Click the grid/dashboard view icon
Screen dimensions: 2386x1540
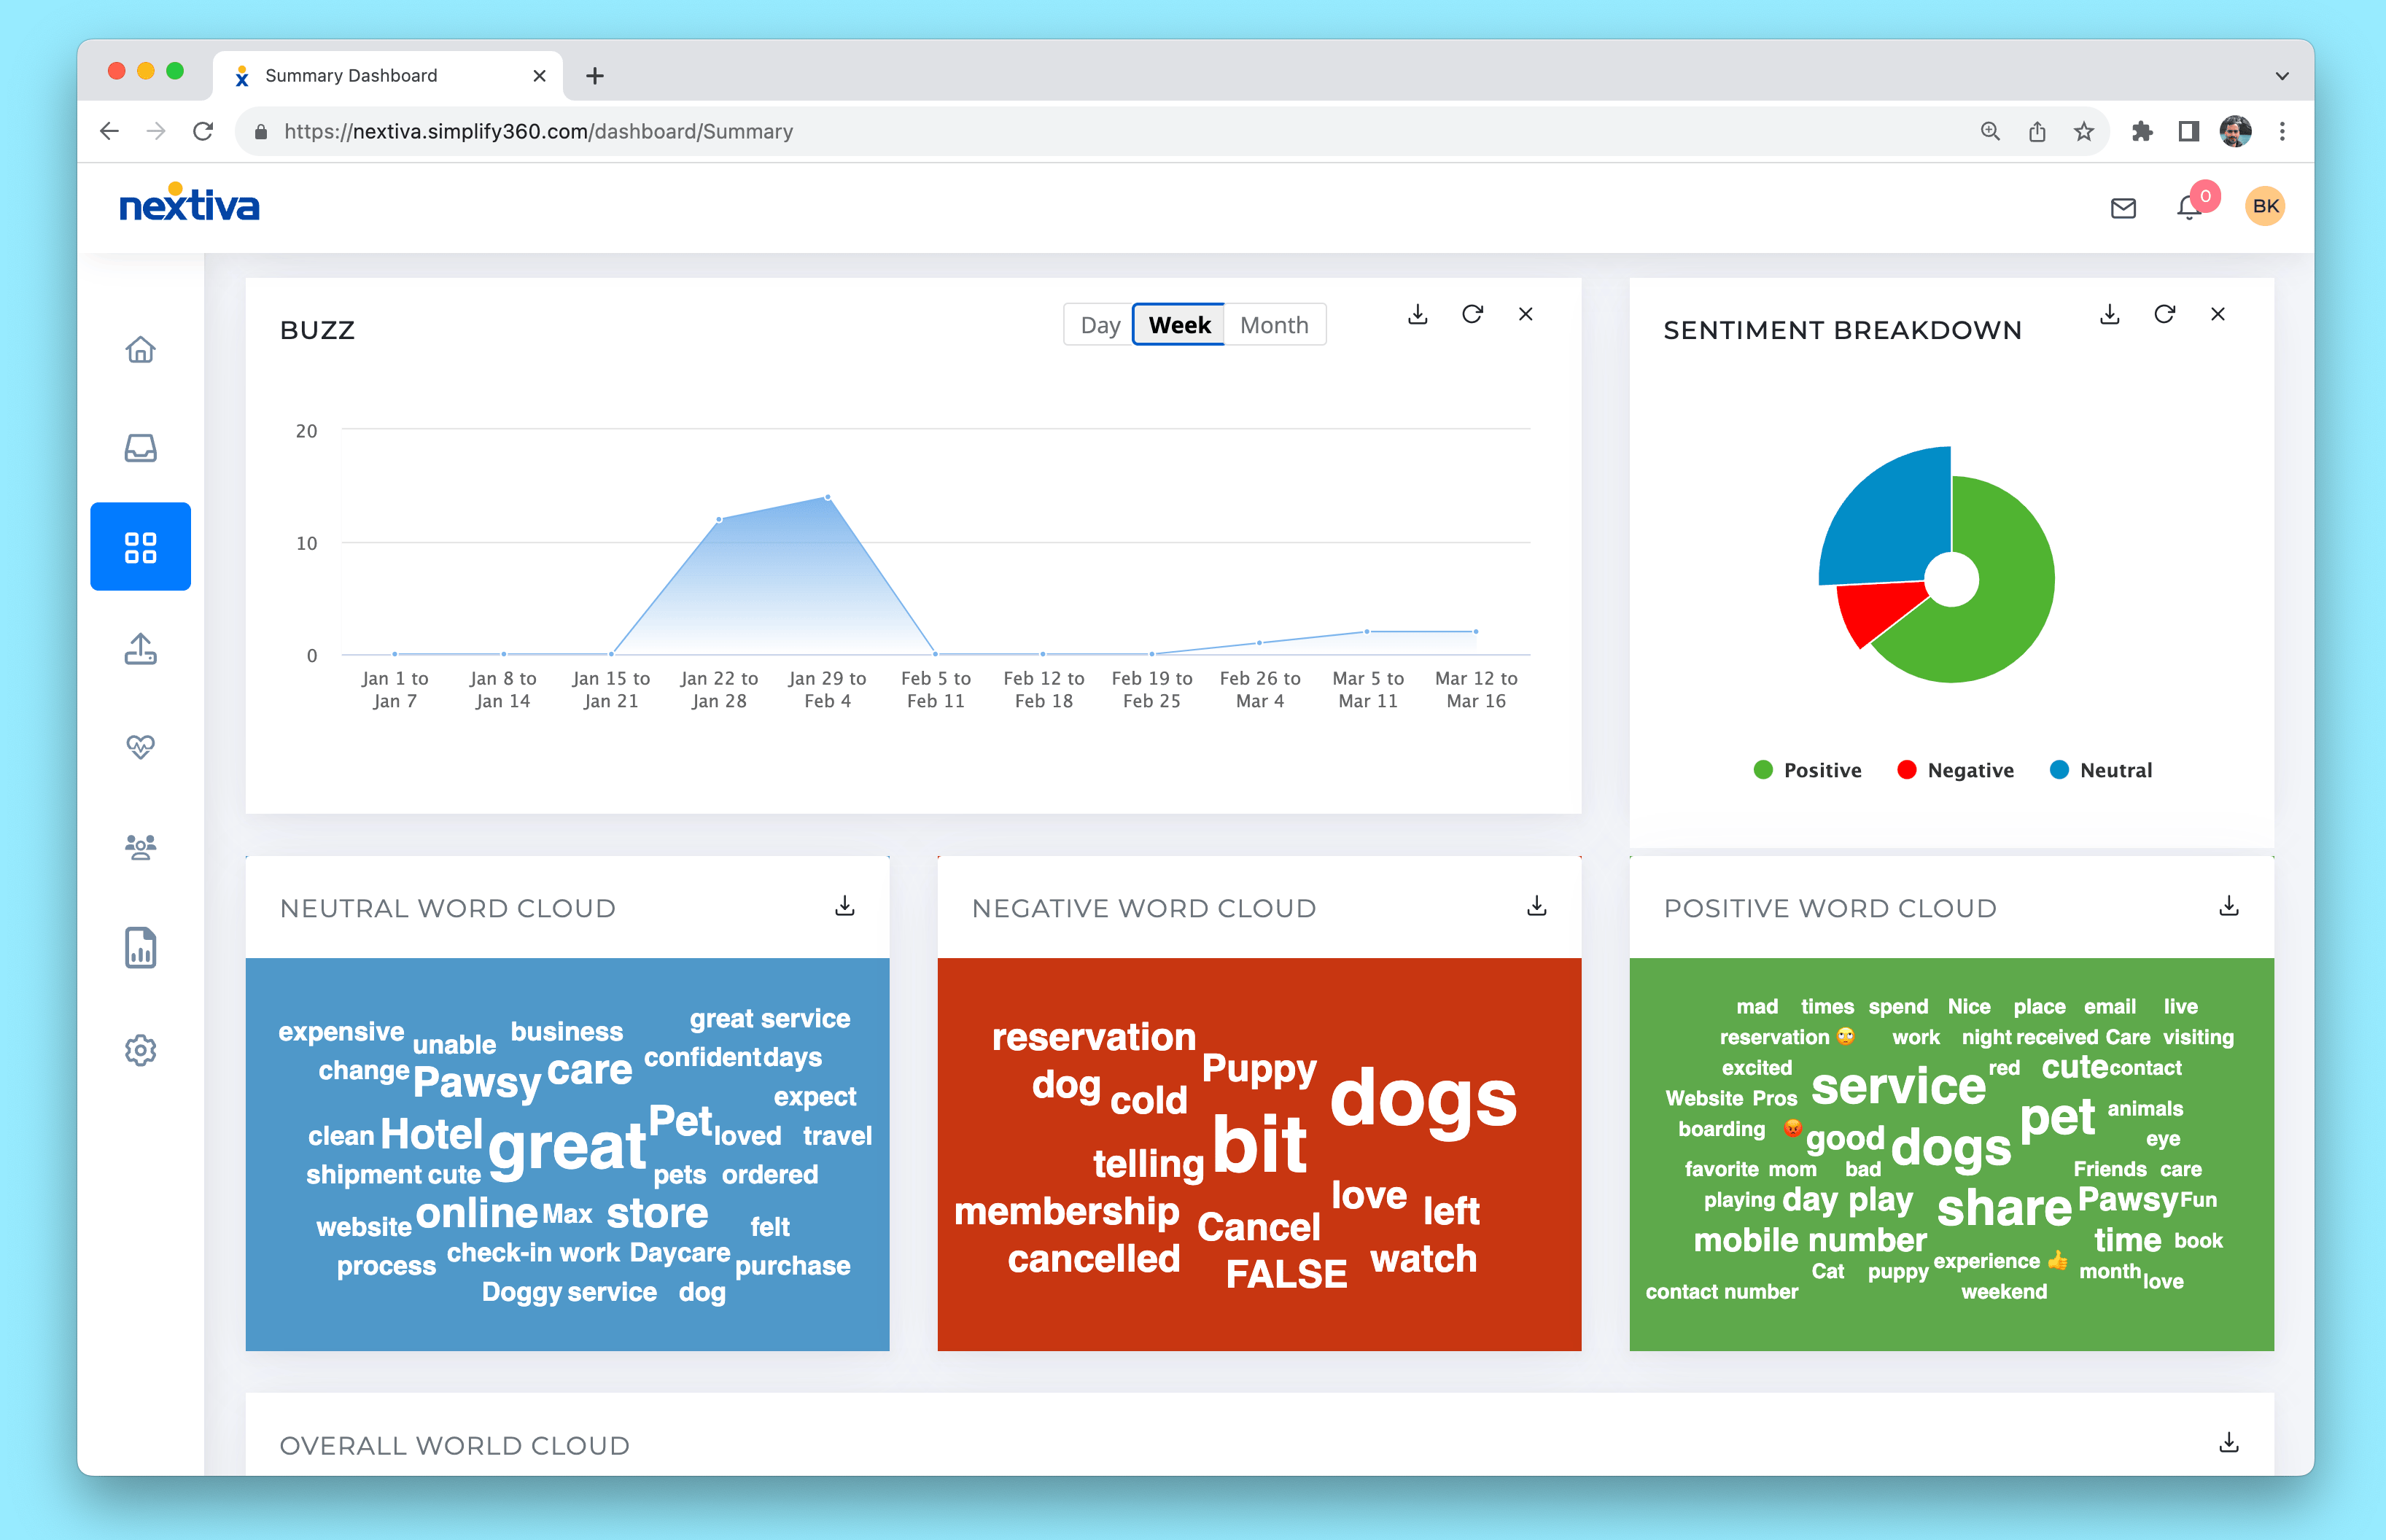tap(139, 548)
